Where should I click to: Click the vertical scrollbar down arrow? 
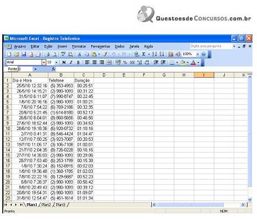coord(250,200)
